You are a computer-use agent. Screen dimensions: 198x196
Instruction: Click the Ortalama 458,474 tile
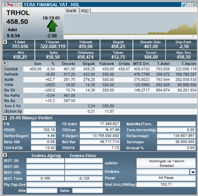84,55
